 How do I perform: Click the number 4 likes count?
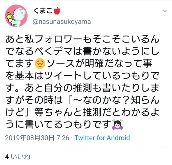point(7,157)
